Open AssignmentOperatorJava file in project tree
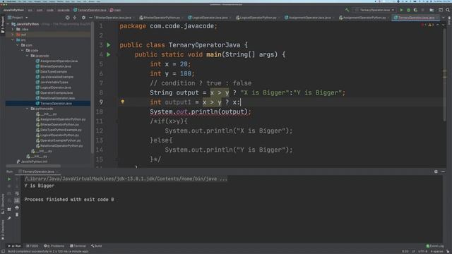The image size is (452, 254). coord(56,61)
